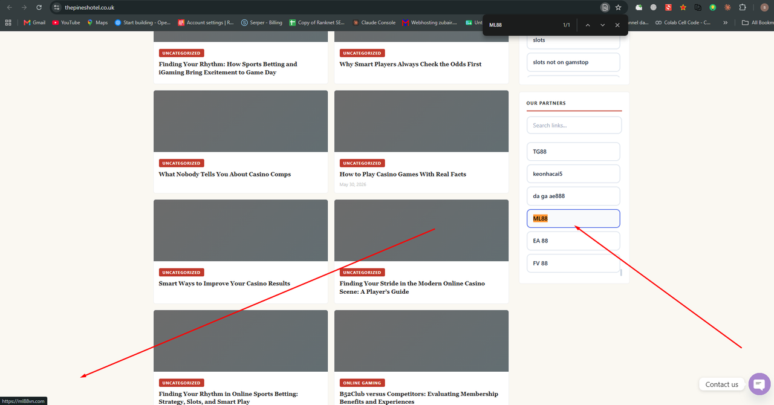The width and height of the screenshot is (774, 405).
Task: Open the Copy of Ranknet SE bookmark
Action: point(317,22)
